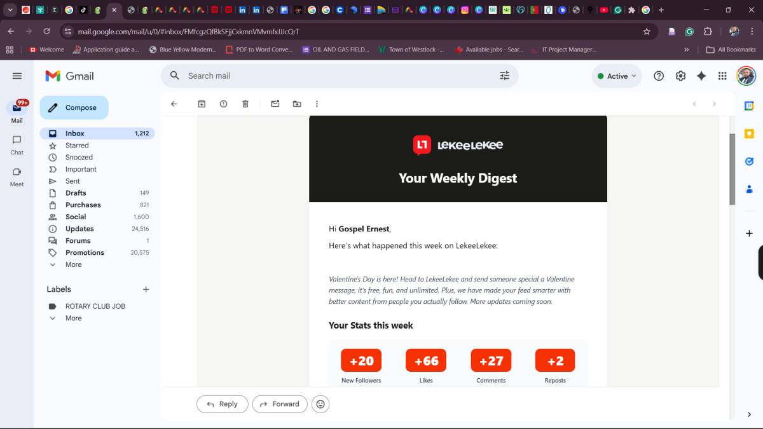763x429 pixels.
Task: Go back to inbox arrow
Action: (x=174, y=104)
